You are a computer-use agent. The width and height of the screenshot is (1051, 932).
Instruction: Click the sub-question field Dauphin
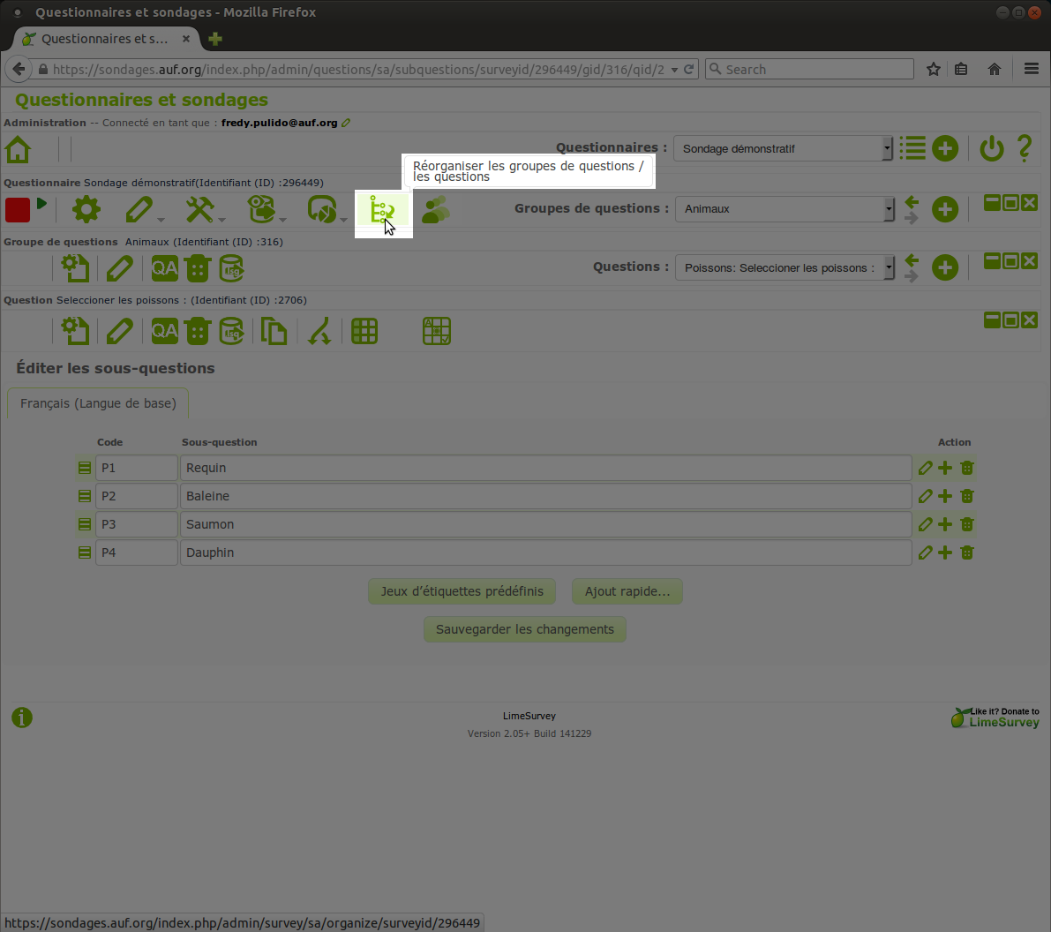545,552
